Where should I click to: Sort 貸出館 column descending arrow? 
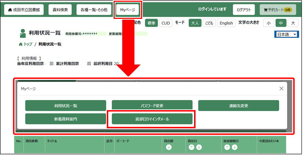pyautogui.click(x=169, y=147)
